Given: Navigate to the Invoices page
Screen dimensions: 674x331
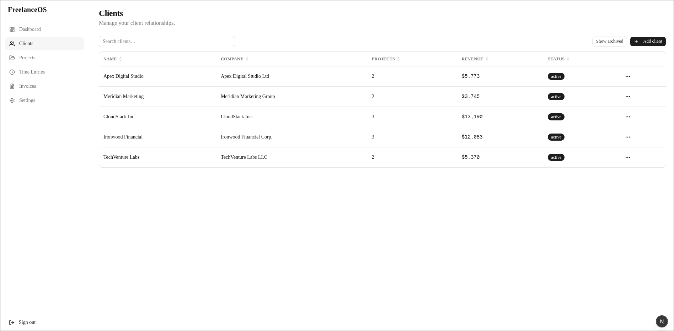Looking at the screenshot, I should (44, 86).
